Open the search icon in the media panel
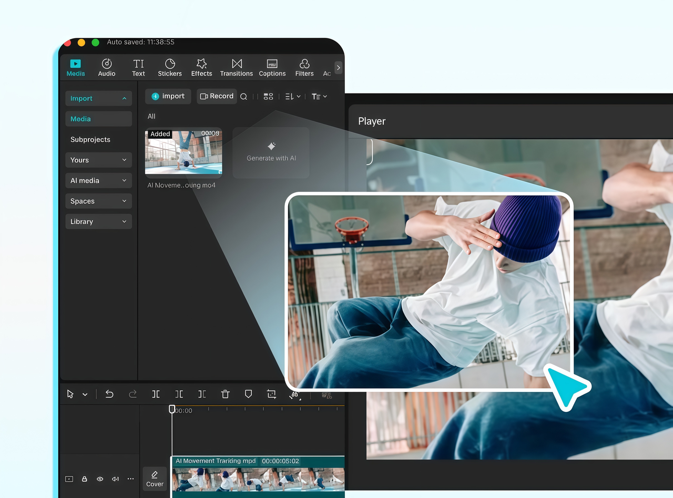 [243, 96]
